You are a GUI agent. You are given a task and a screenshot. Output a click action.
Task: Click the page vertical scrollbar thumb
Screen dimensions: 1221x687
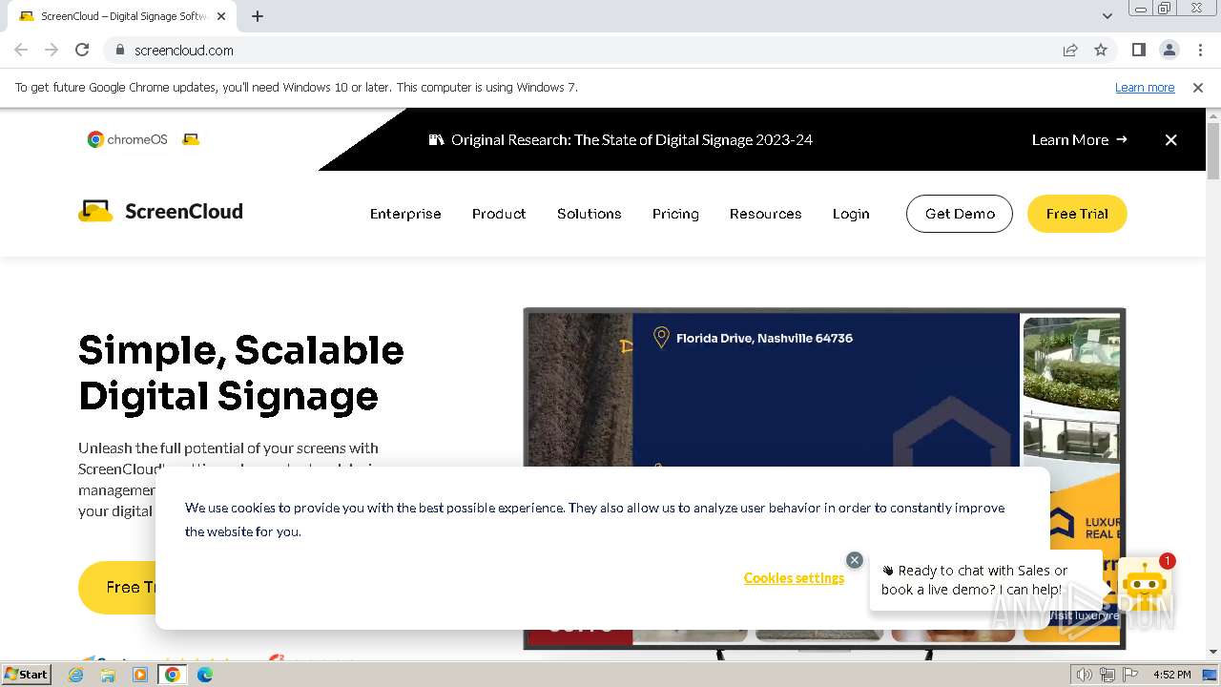click(1213, 151)
